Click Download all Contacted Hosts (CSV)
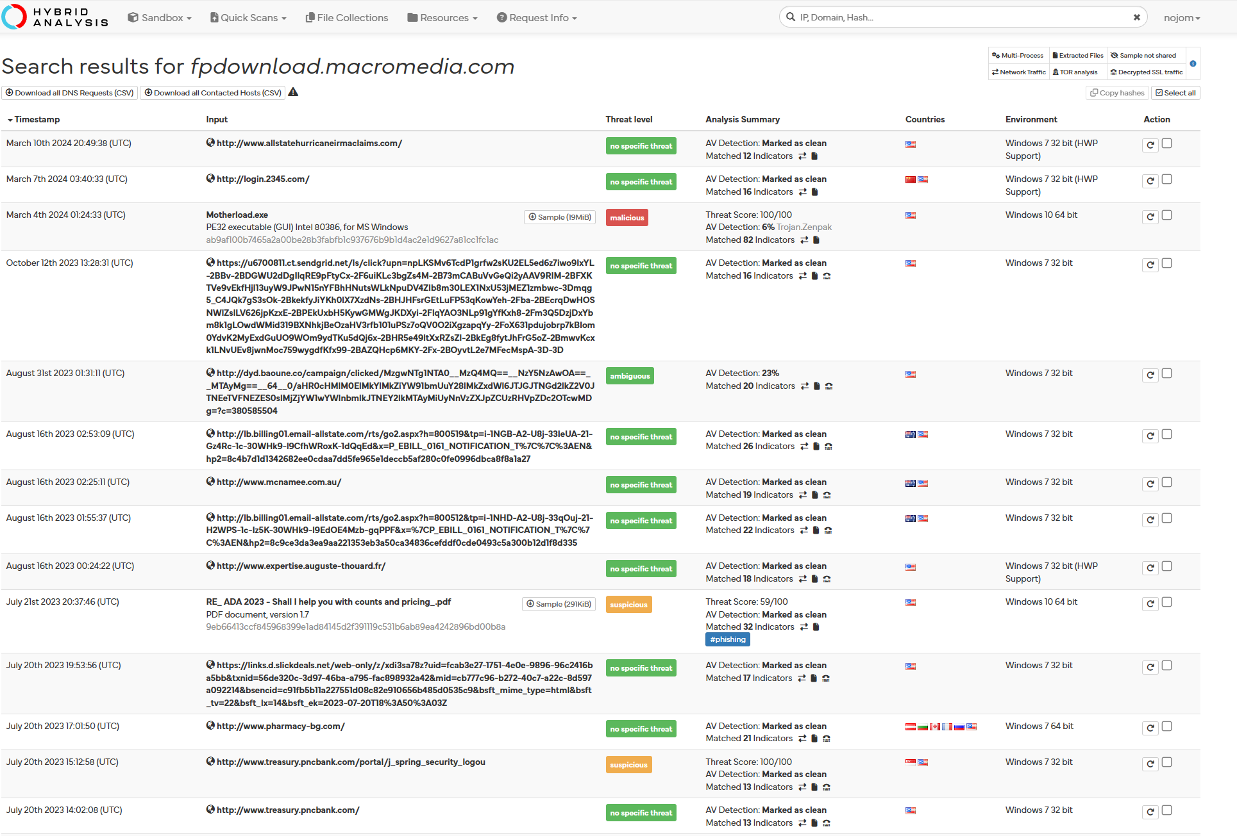Image resolution: width=1237 pixels, height=836 pixels. pos(213,93)
